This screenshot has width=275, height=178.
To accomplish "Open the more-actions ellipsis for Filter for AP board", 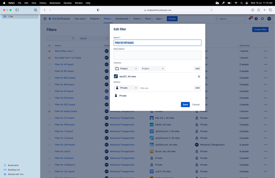I will click(265, 64).
